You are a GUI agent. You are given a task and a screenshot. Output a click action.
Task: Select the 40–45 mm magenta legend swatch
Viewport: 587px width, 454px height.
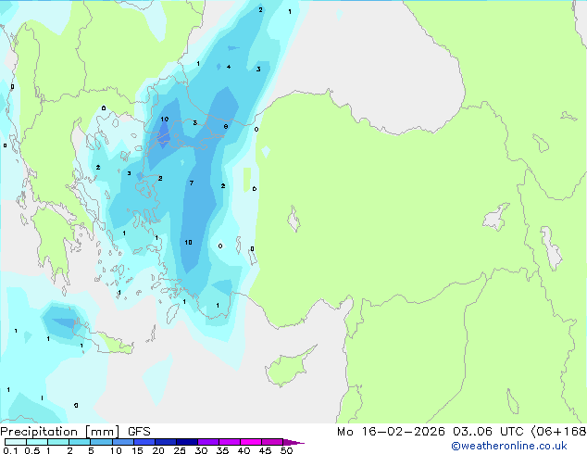point(251,442)
